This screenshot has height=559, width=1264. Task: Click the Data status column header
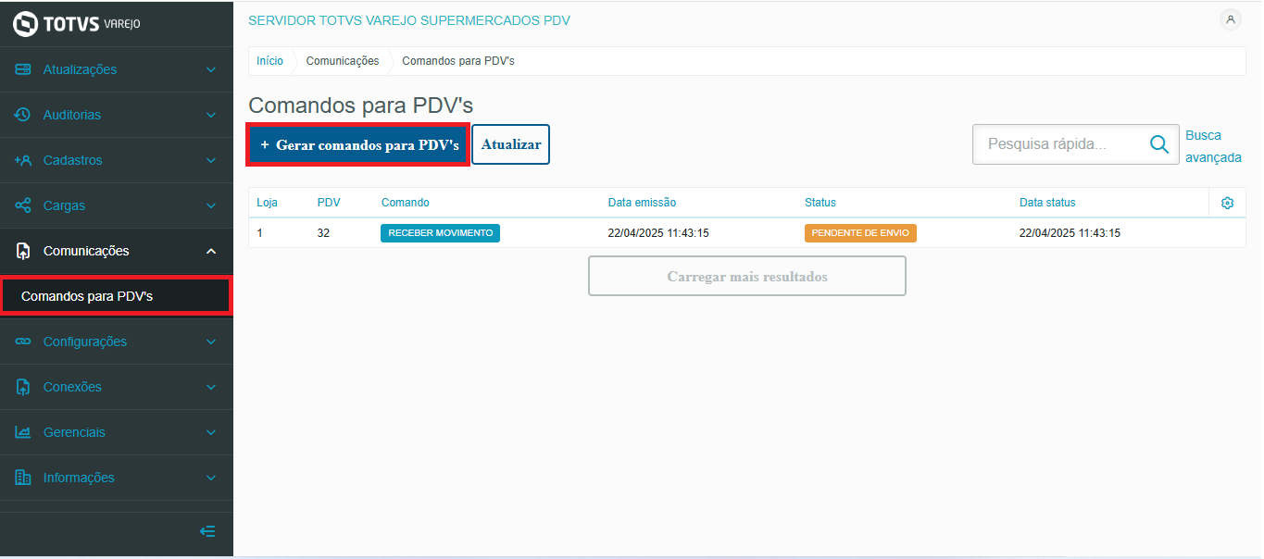tap(1047, 203)
